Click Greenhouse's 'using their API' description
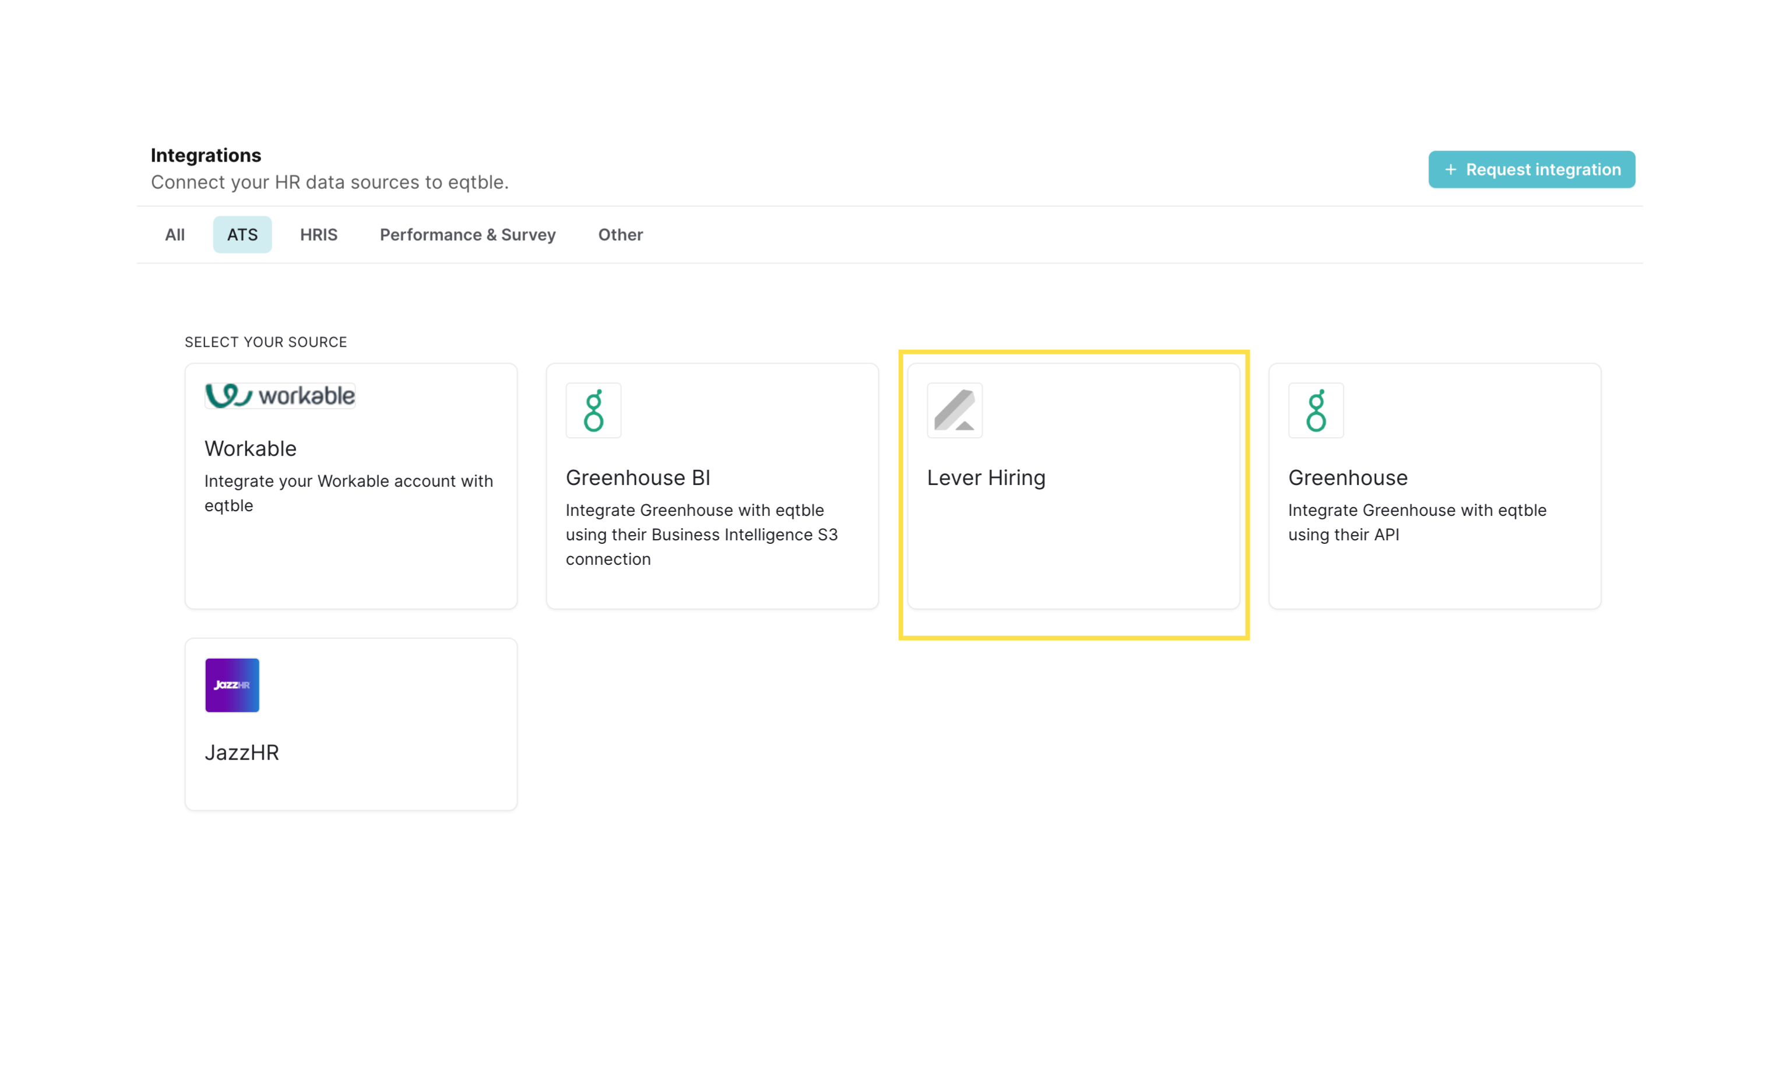This screenshot has height=1090, width=1780. (1416, 522)
